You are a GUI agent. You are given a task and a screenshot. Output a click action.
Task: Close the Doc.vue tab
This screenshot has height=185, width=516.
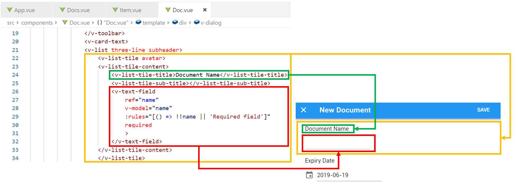pos(205,10)
